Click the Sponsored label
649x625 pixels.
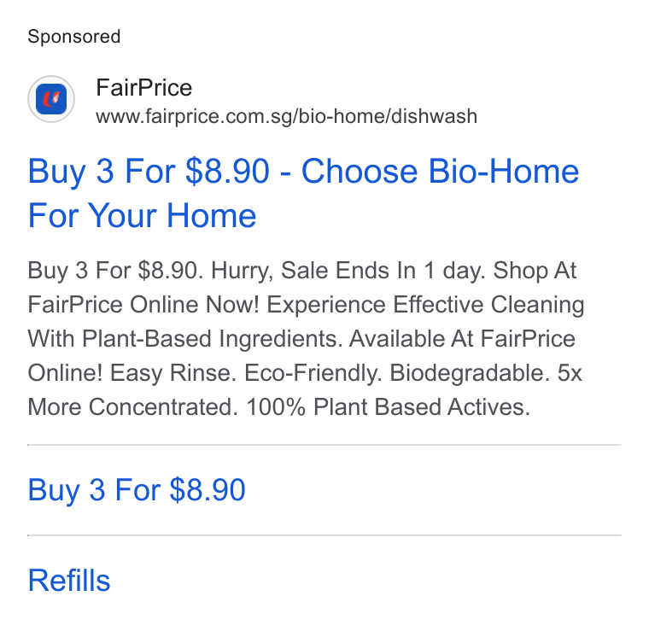pos(74,37)
